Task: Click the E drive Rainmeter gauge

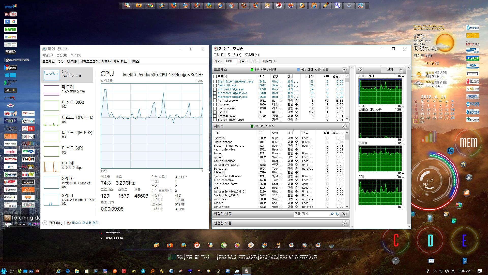Action: (x=464, y=241)
